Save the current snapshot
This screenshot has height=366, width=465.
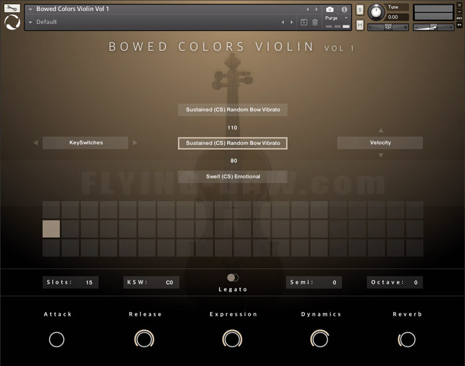tap(304, 22)
